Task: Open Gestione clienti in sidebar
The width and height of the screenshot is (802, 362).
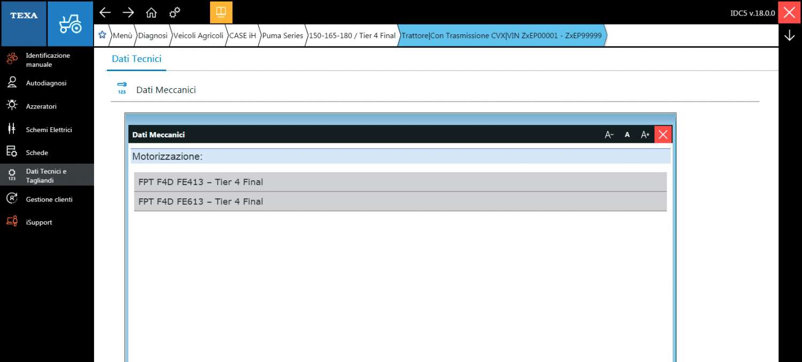Action: coord(47,199)
